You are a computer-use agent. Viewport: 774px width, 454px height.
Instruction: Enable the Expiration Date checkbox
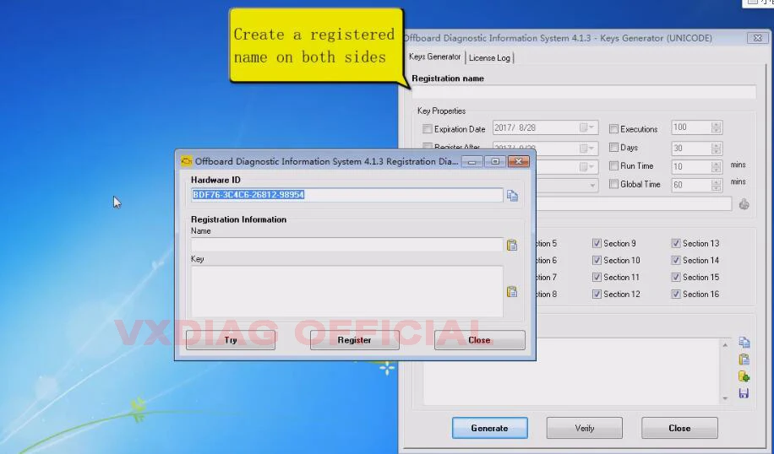click(428, 129)
